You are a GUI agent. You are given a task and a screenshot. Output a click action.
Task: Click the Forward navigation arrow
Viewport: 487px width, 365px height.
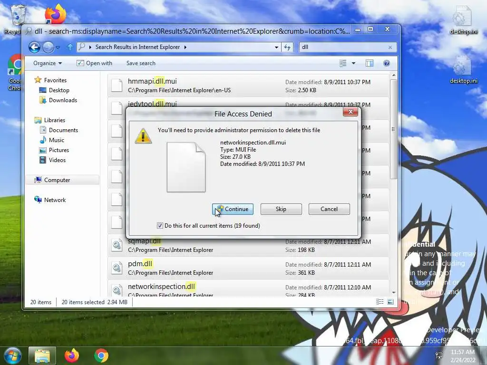tap(48, 47)
